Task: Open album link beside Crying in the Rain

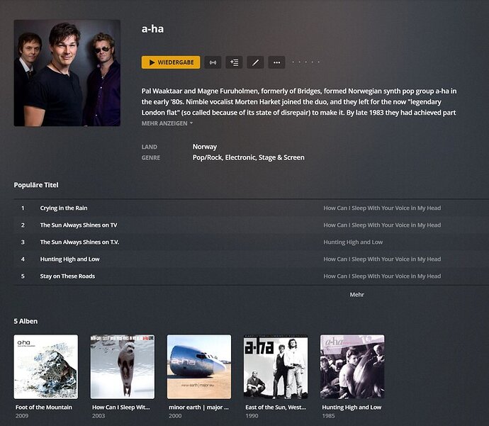Action: click(x=382, y=208)
